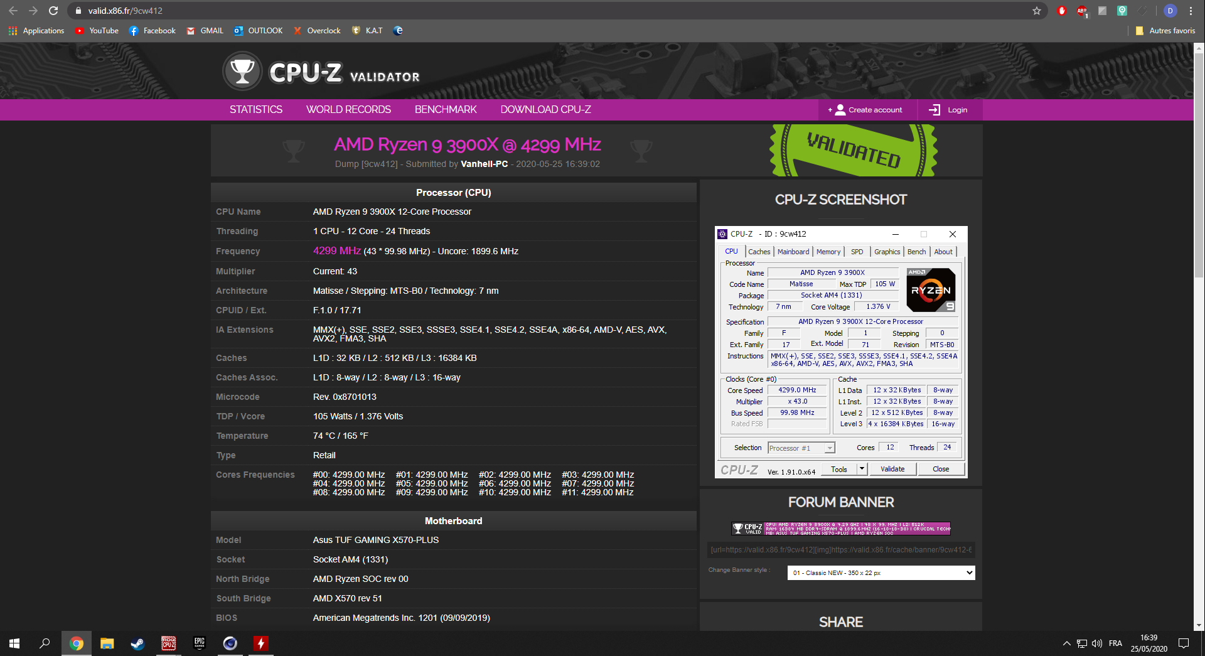Click the browser back arrow
Screen dimensions: 1205x656
pyautogui.click(x=13, y=11)
